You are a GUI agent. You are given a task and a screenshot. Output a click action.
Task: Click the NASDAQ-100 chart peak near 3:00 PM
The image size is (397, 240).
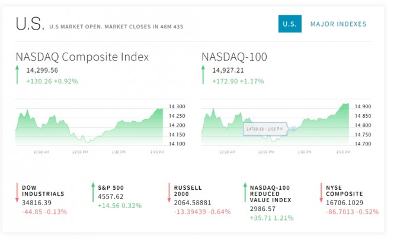[x=345, y=104]
